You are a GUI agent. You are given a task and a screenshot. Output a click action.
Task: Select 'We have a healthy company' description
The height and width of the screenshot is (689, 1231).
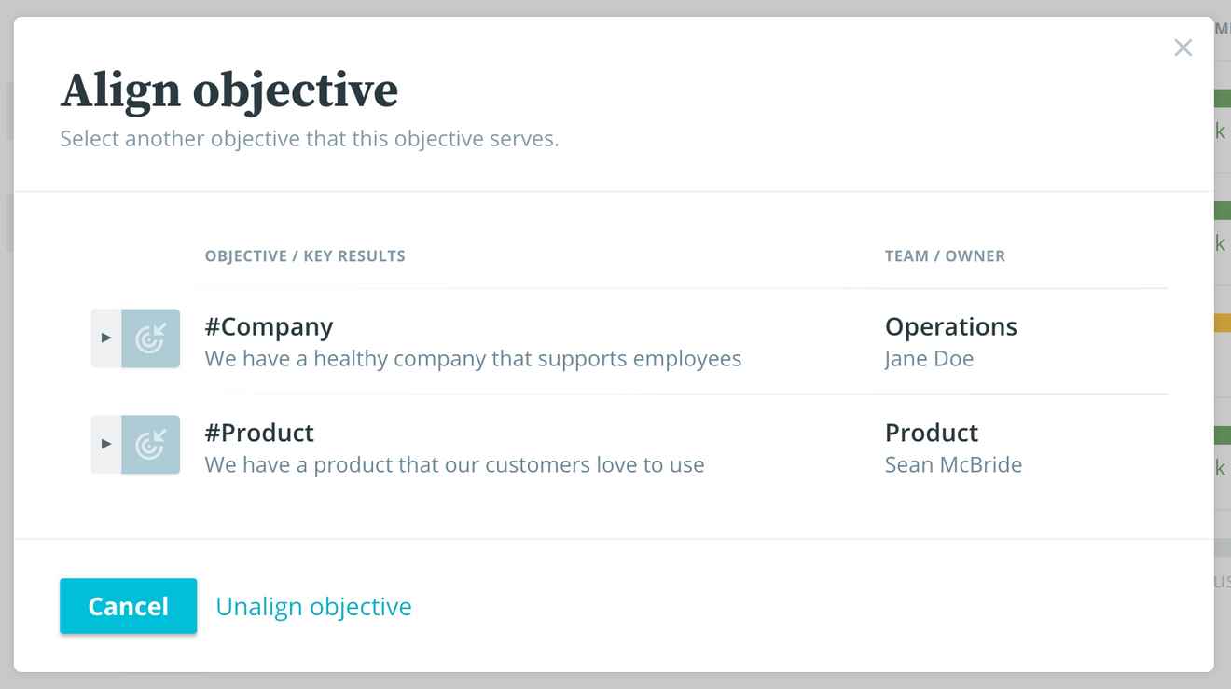click(473, 359)
